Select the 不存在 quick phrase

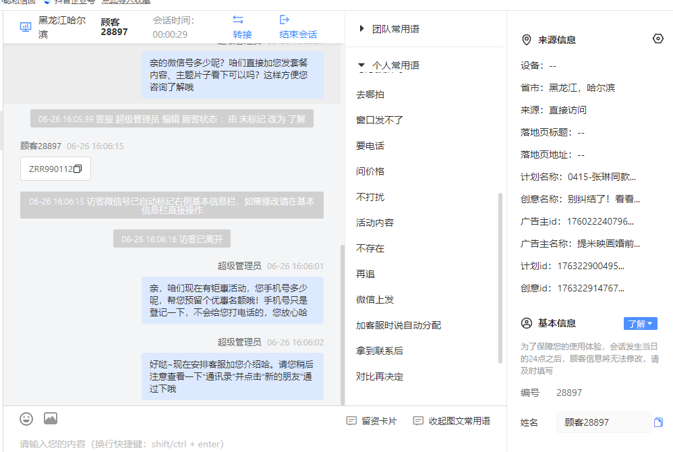tap(370, 248)
